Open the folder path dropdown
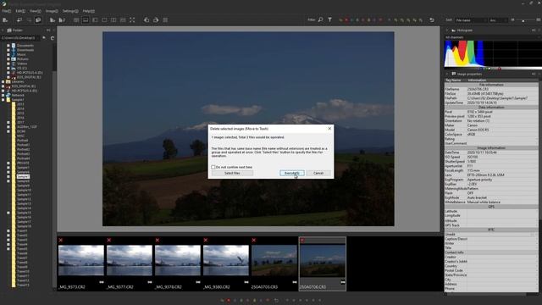This screenshot has height=305, width=542. coord(20,38)
